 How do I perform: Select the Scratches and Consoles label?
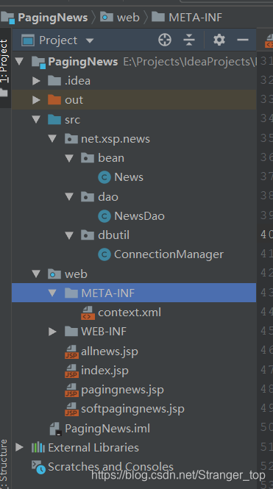click(x=111, y=467)
